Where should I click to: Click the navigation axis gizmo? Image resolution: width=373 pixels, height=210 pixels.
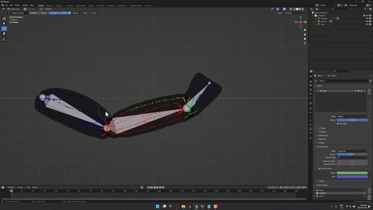click(301, 22)
